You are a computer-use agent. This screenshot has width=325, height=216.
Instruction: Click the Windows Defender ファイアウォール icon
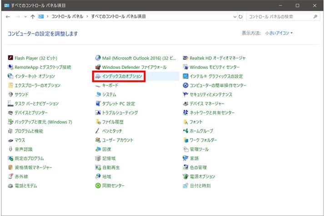click(98, 67)
